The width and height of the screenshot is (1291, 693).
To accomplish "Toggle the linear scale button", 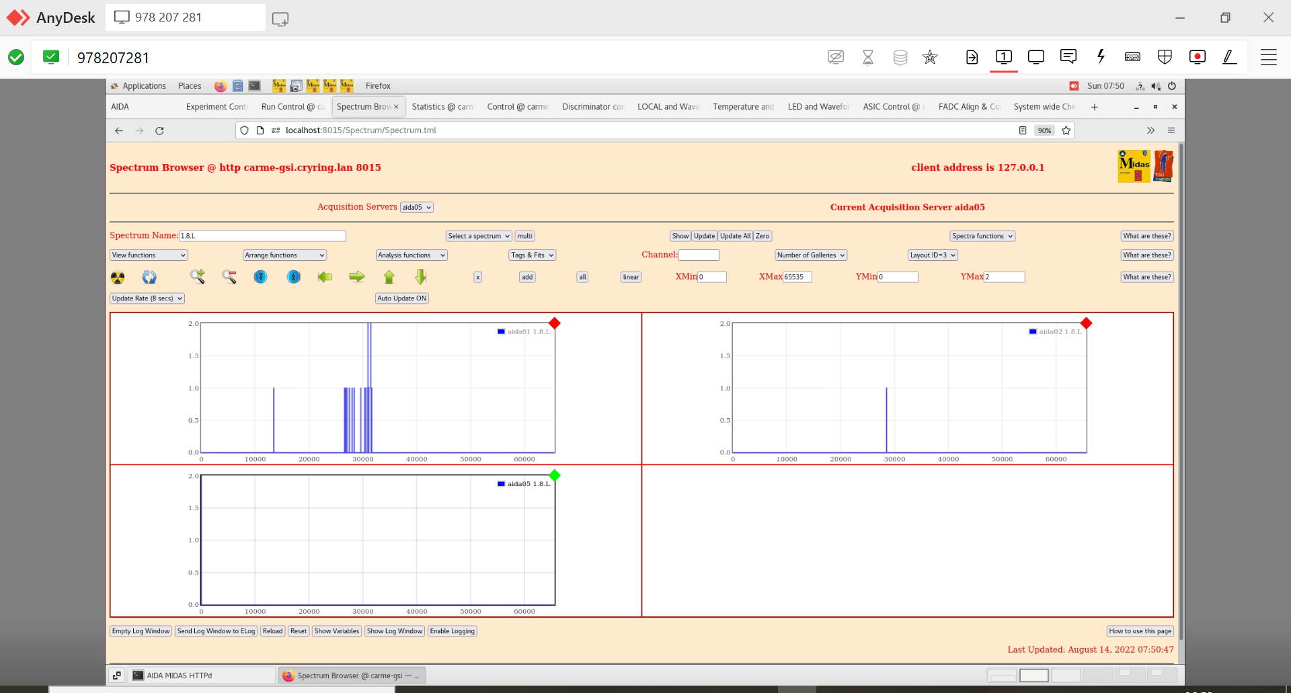I will coord(631,277).
